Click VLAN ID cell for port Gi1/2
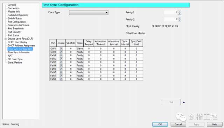The height and width of the screenshot is (128, 224). click(71, 52)
